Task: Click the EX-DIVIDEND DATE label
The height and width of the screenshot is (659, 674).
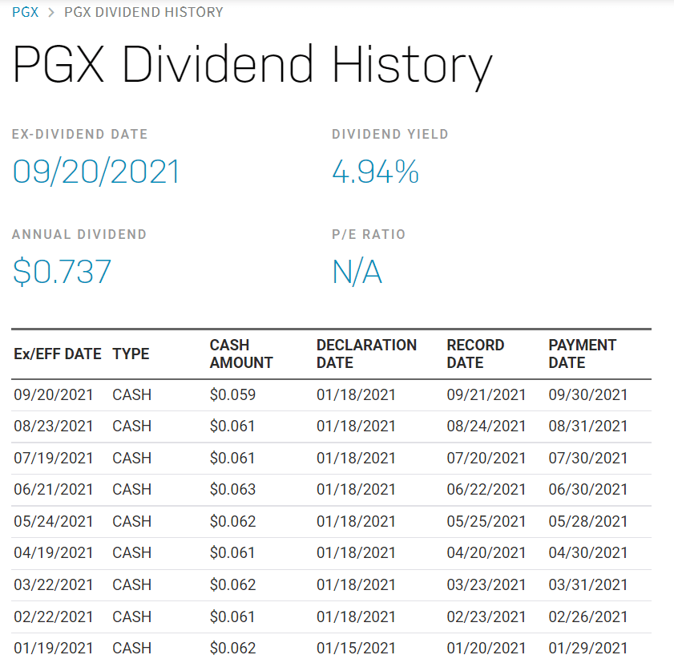Action: click(79, 134)
